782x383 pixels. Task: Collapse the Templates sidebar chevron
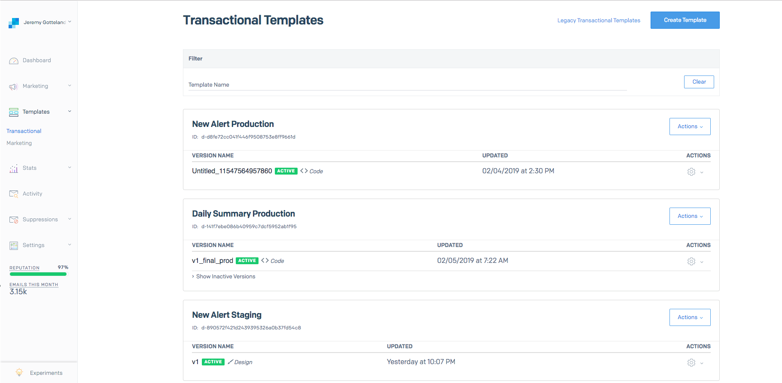pos(70,112)
